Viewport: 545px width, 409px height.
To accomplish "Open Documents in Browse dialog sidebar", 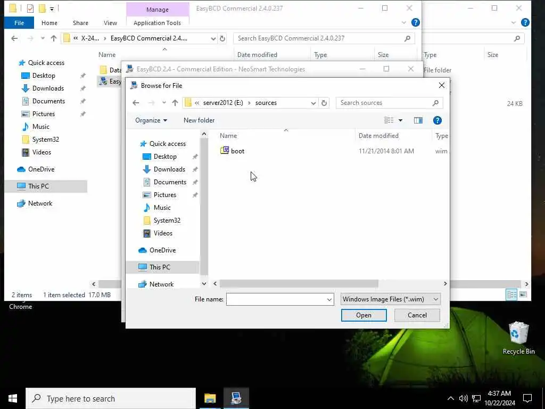I will pyautogui.click(x=170, y=182).
